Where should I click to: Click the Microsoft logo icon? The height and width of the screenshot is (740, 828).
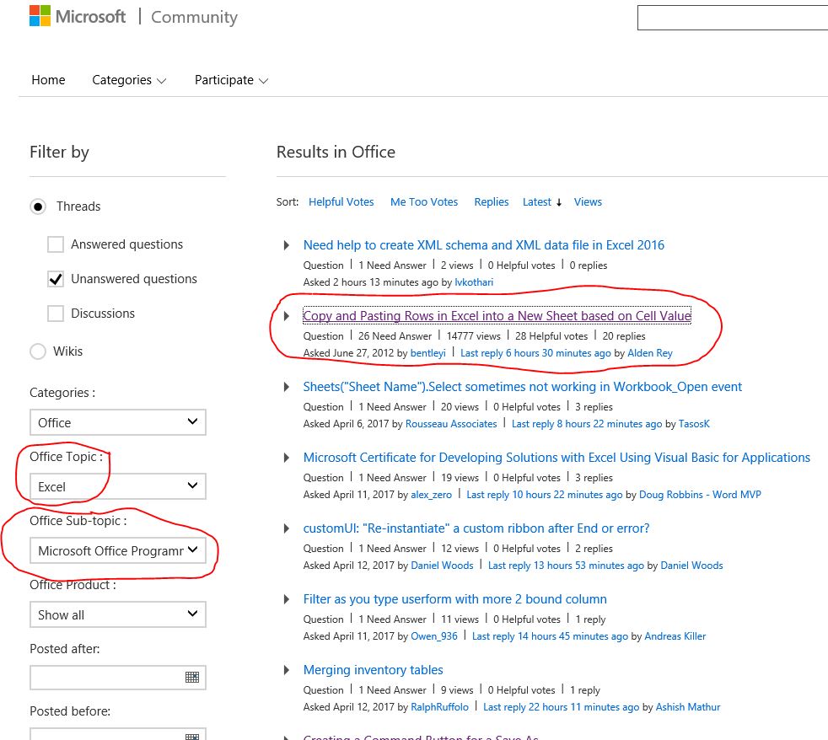pyautogui.click(x=40, y=16)
